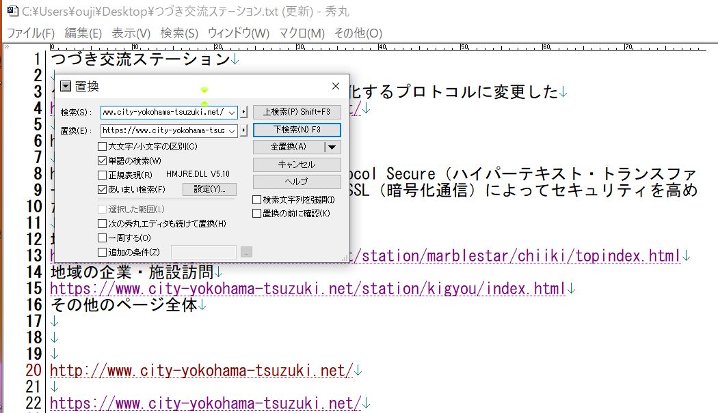This screenshot has height=413, width=718.
Task: Uncheck 単語の検索(W) checkbox
Action: 102,161
